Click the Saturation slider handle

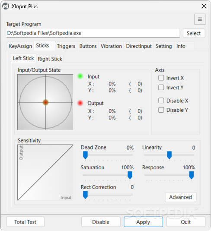tap(130, 175)
